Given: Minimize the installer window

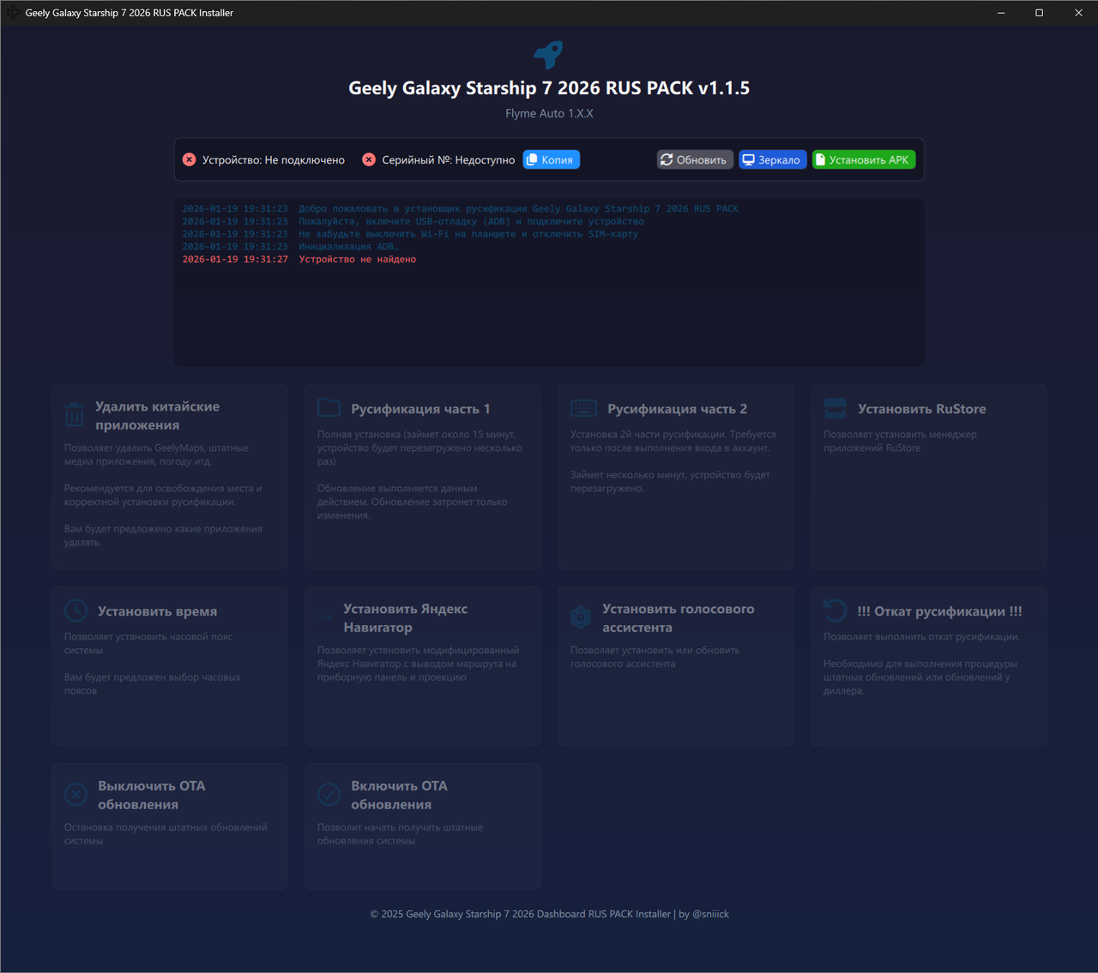Looking at the screenshot, I should 1001,13.
